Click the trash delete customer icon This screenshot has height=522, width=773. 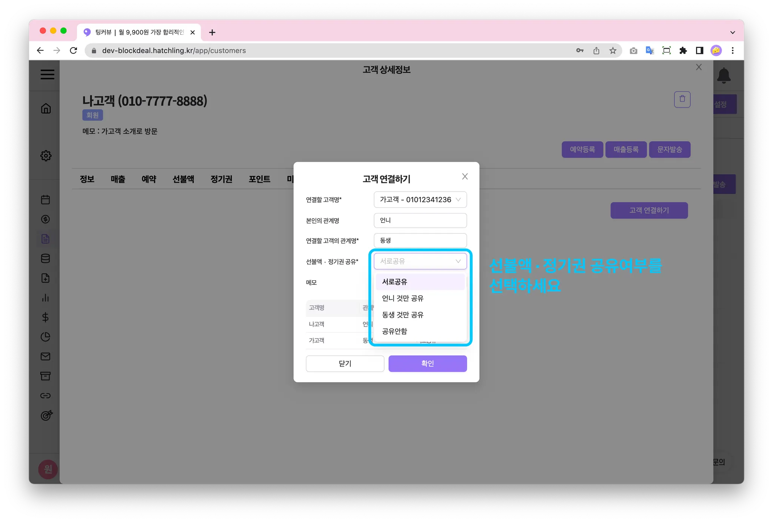[x=682, y=99]
